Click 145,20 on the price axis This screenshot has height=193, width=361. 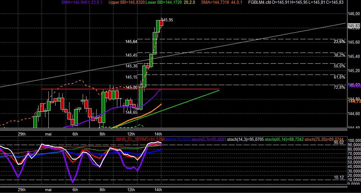click(354, 71)
